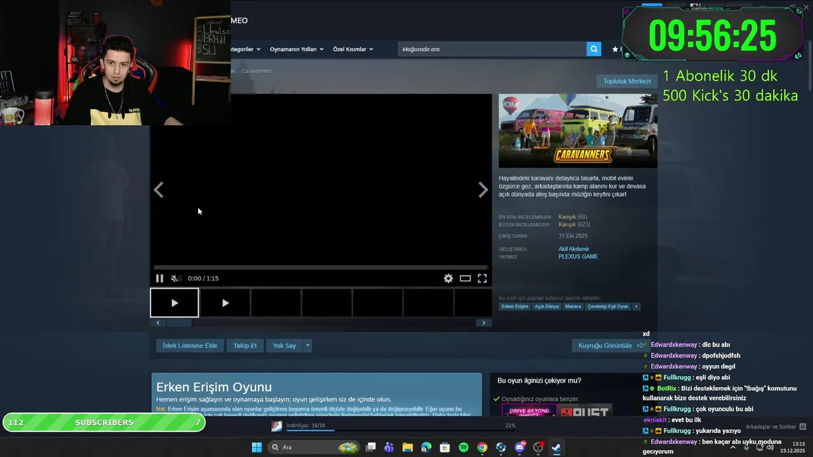Click the Steam taskbar icon

pyautogui.click(x=556, y=447)
